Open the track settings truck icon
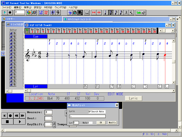The height and width of the screenshot is (137, 182). coord(34,12)
